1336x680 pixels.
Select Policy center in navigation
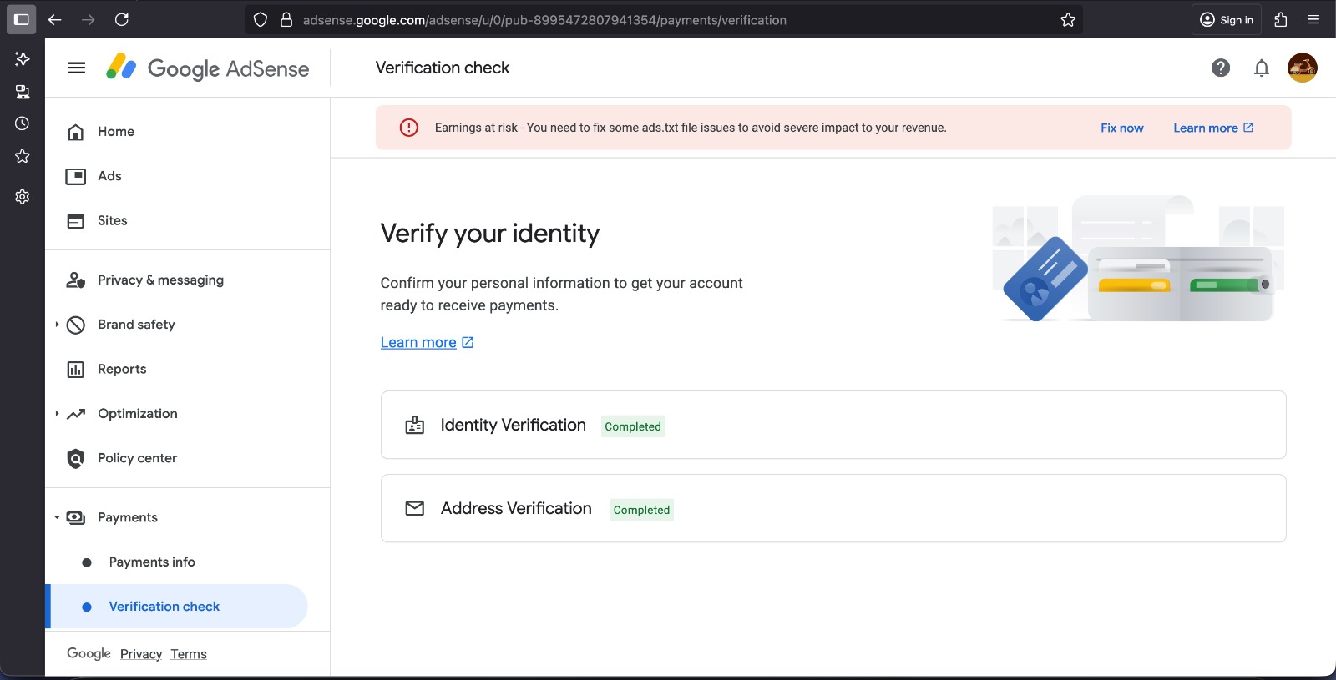137,458
